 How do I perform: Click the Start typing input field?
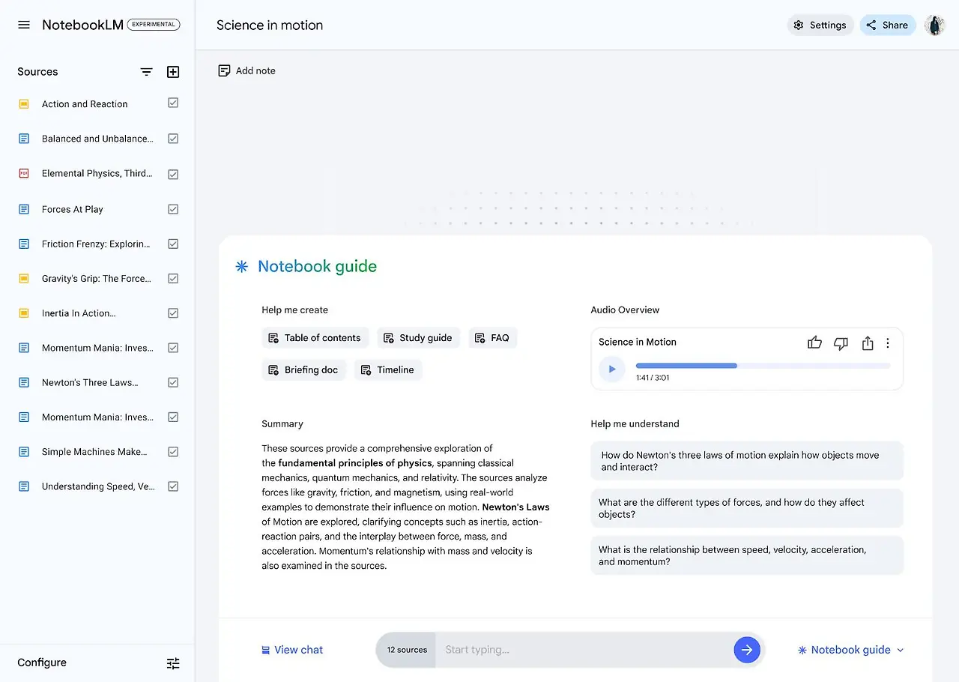pos(584,650)
